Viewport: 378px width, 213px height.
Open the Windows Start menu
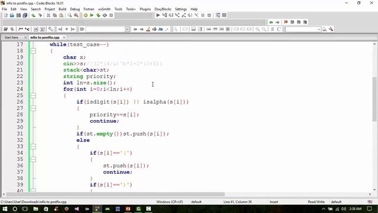[x=5, y=209]
